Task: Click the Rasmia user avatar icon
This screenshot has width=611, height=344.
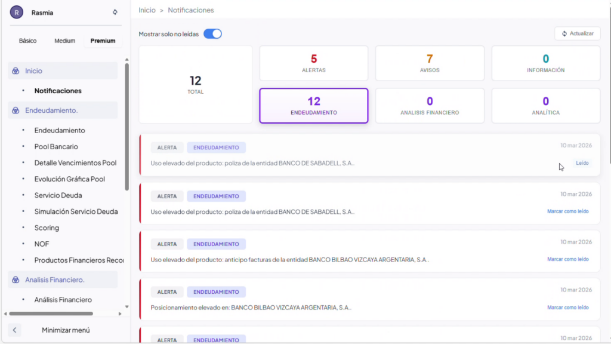Action: 17,12
